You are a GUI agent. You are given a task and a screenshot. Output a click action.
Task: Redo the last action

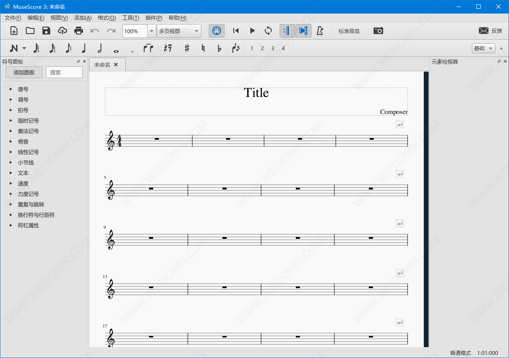pos(111,31)
